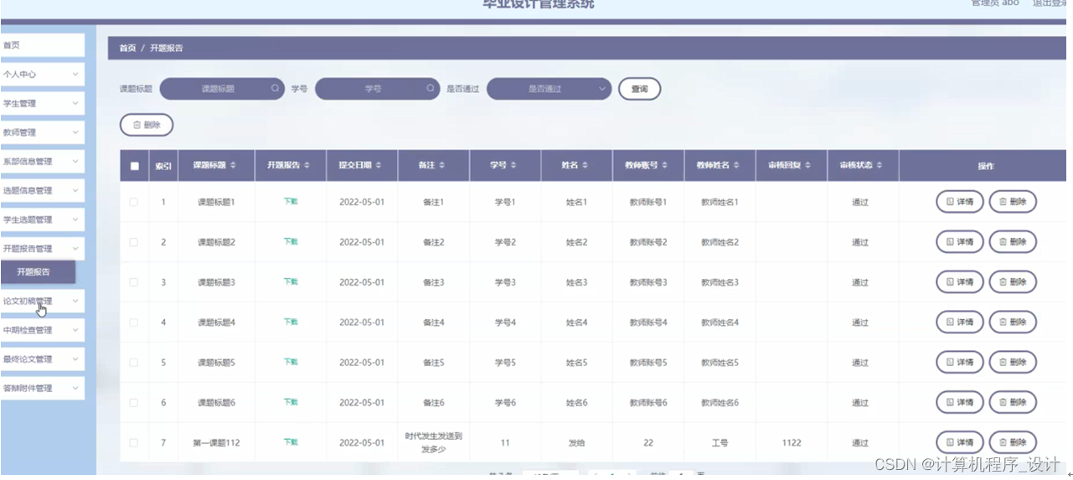Click 首页 in the breadcrumb
The width and height of the screenshot is (1073, 480).
pyautogui.click(x=127, y=48)
